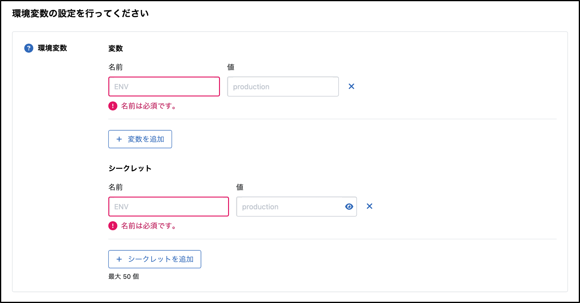Screen dimensions: 580x303
Task: Click the 名前は必須です error text under the secret
Action: 149,226
